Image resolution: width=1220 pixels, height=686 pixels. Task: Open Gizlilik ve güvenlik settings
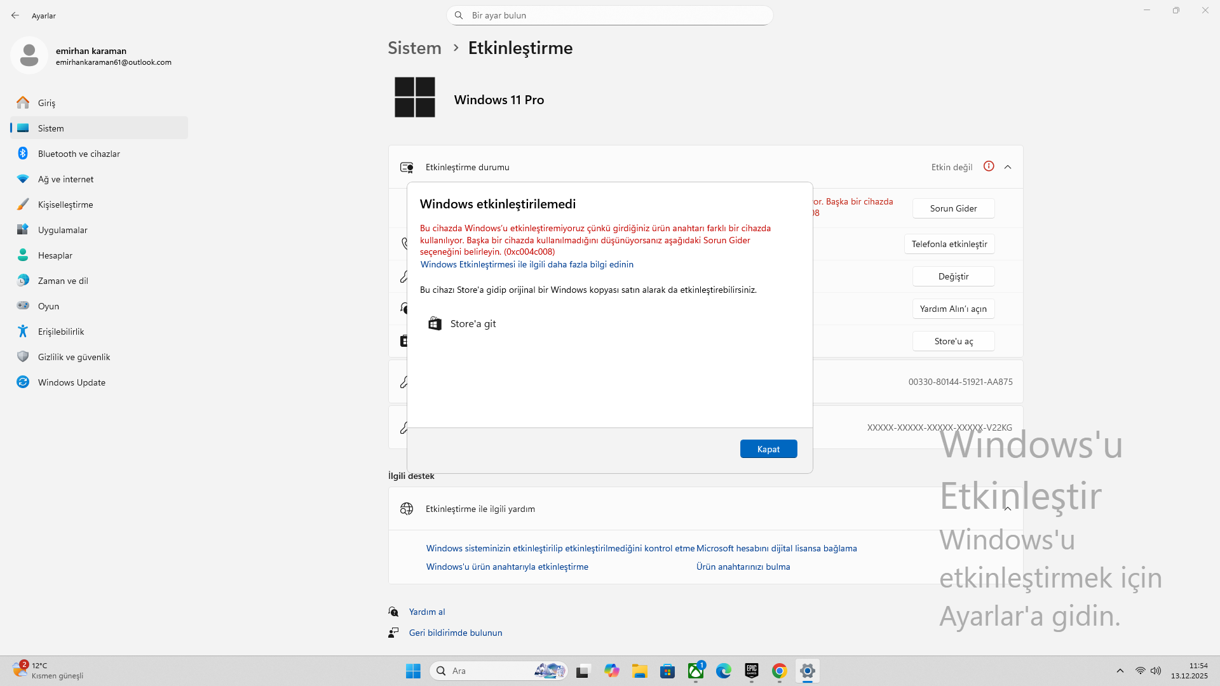99,357
